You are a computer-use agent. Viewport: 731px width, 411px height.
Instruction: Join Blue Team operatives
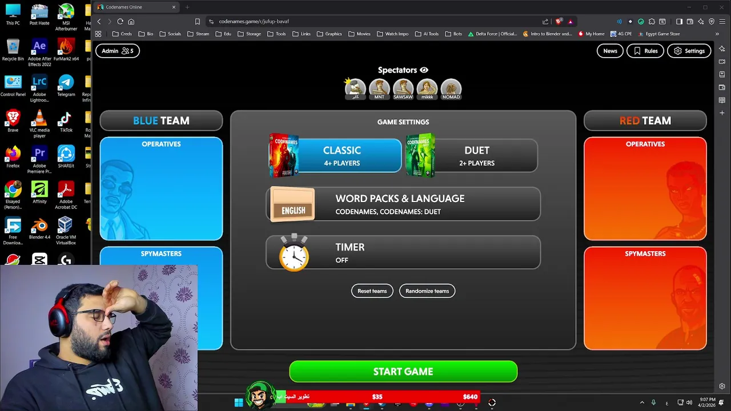click(161, 188)
